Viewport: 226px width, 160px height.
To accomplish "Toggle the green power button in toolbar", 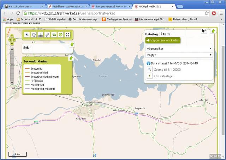I will tap(61, 35).
